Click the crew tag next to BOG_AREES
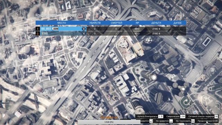This screenshot has height=125, width=222. click(x=55, y=29)
